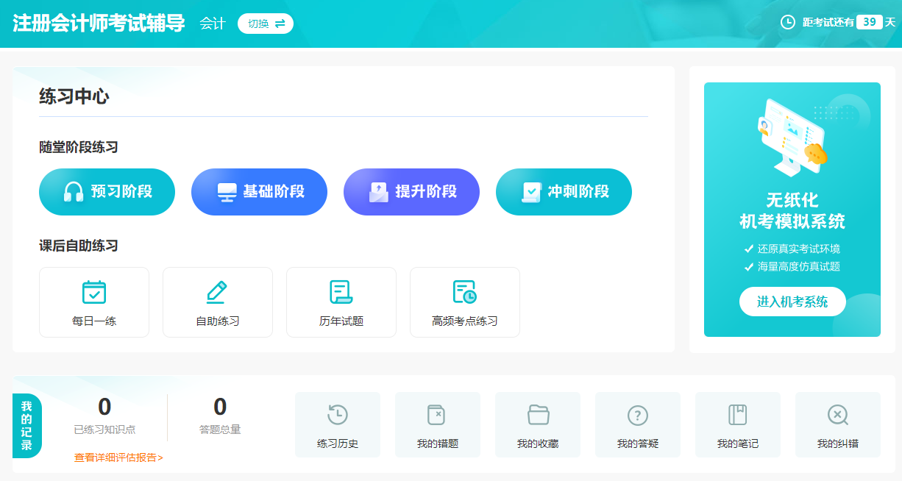
Task: Open 我的纠错 error corrections
Action: (837, 424)
